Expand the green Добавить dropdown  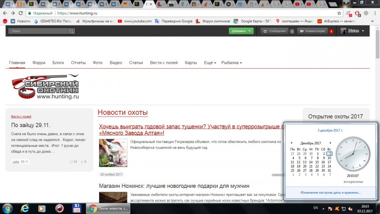[241, 31]
